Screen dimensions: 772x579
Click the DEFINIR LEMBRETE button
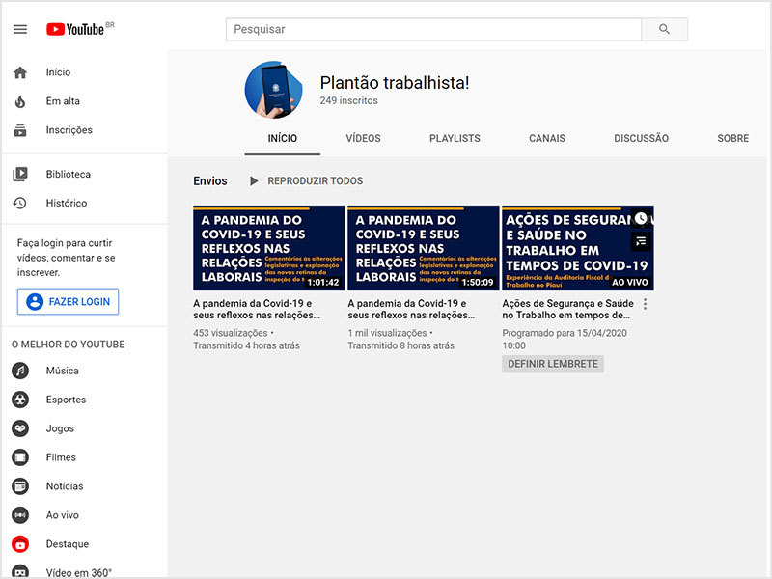pyautogui.click(x=553, y=364)
